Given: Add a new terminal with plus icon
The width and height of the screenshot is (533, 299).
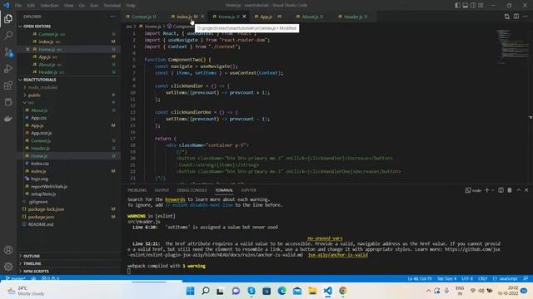Looking at the screenshot, I should [486, 190].
